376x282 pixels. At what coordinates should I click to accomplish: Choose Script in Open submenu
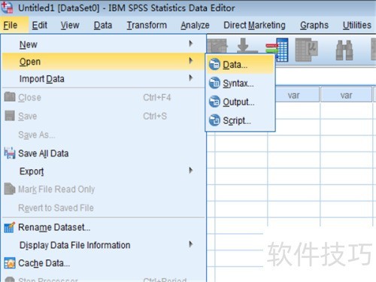(x=240, y=120)
